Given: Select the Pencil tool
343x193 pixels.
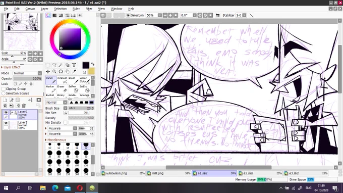Looking at the screenshot, I should click(51, 80).
